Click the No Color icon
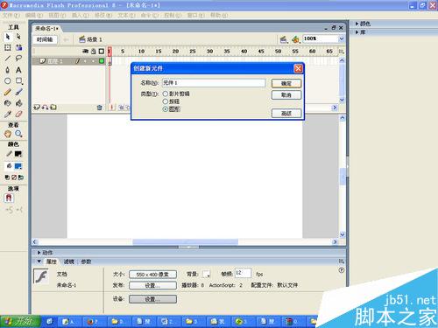Screen dimensions: 438x328 14,178
